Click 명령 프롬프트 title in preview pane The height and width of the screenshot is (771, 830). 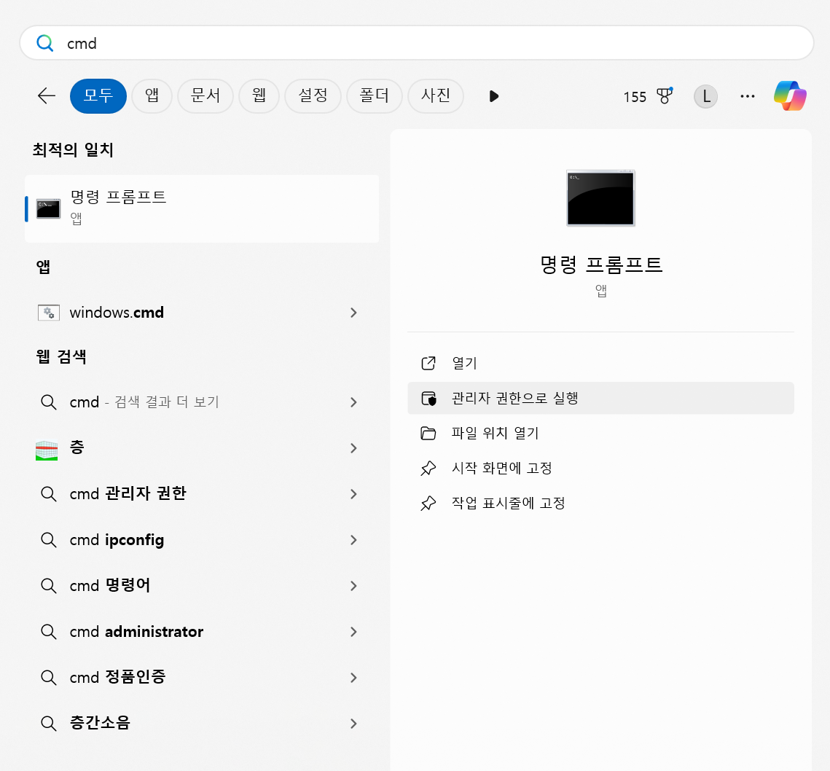(x=600, y=265)
